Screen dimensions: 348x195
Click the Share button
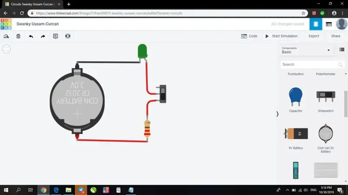pos(335,36)
